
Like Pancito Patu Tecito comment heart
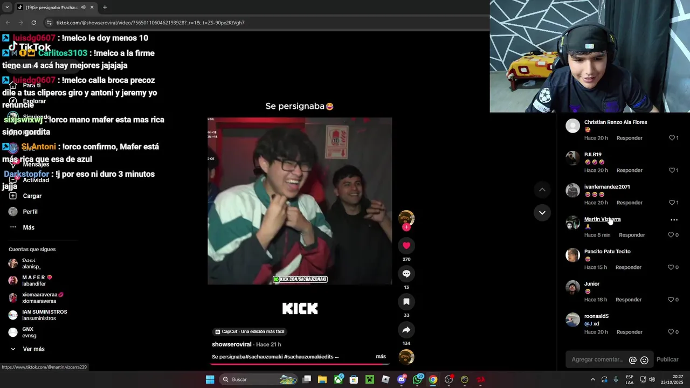point(671,267)
